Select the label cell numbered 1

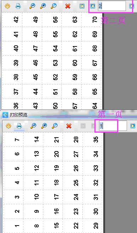click(13, 226)
